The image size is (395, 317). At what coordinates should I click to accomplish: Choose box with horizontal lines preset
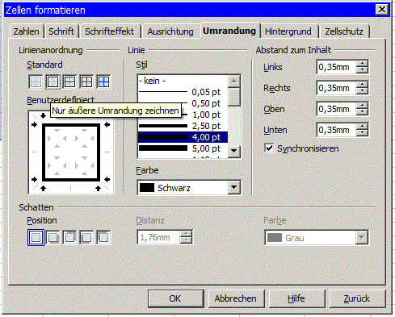(x=69, y=81)
